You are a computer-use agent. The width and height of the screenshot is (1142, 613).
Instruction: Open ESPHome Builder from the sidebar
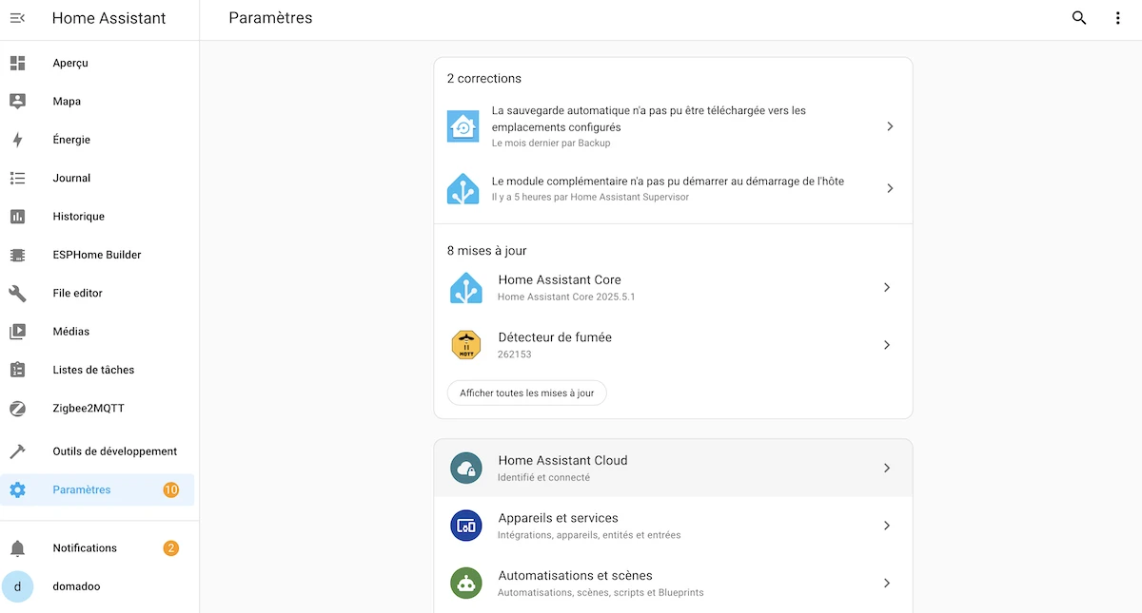coord(97,255)
